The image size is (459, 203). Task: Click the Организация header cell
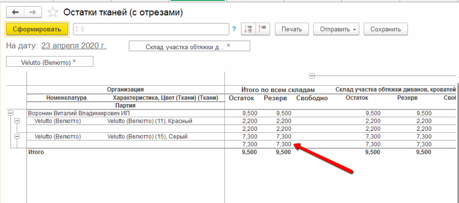(x=126, y=89)
